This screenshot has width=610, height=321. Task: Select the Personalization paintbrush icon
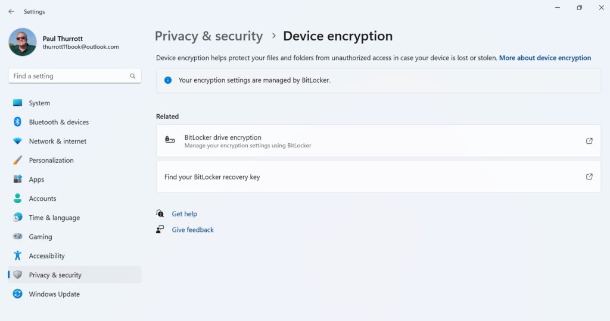17,160
